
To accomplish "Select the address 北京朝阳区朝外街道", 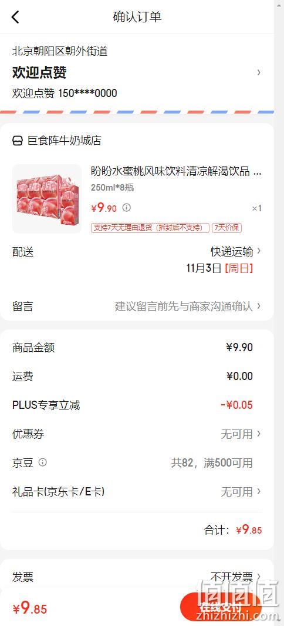I will click(x=60, y=51).
